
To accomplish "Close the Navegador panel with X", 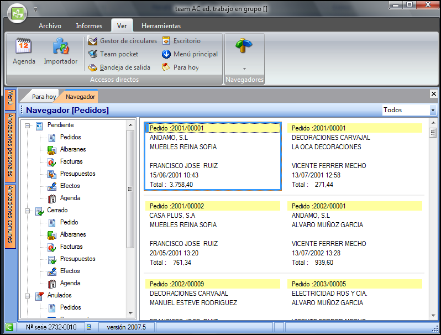I will [434, 93].
